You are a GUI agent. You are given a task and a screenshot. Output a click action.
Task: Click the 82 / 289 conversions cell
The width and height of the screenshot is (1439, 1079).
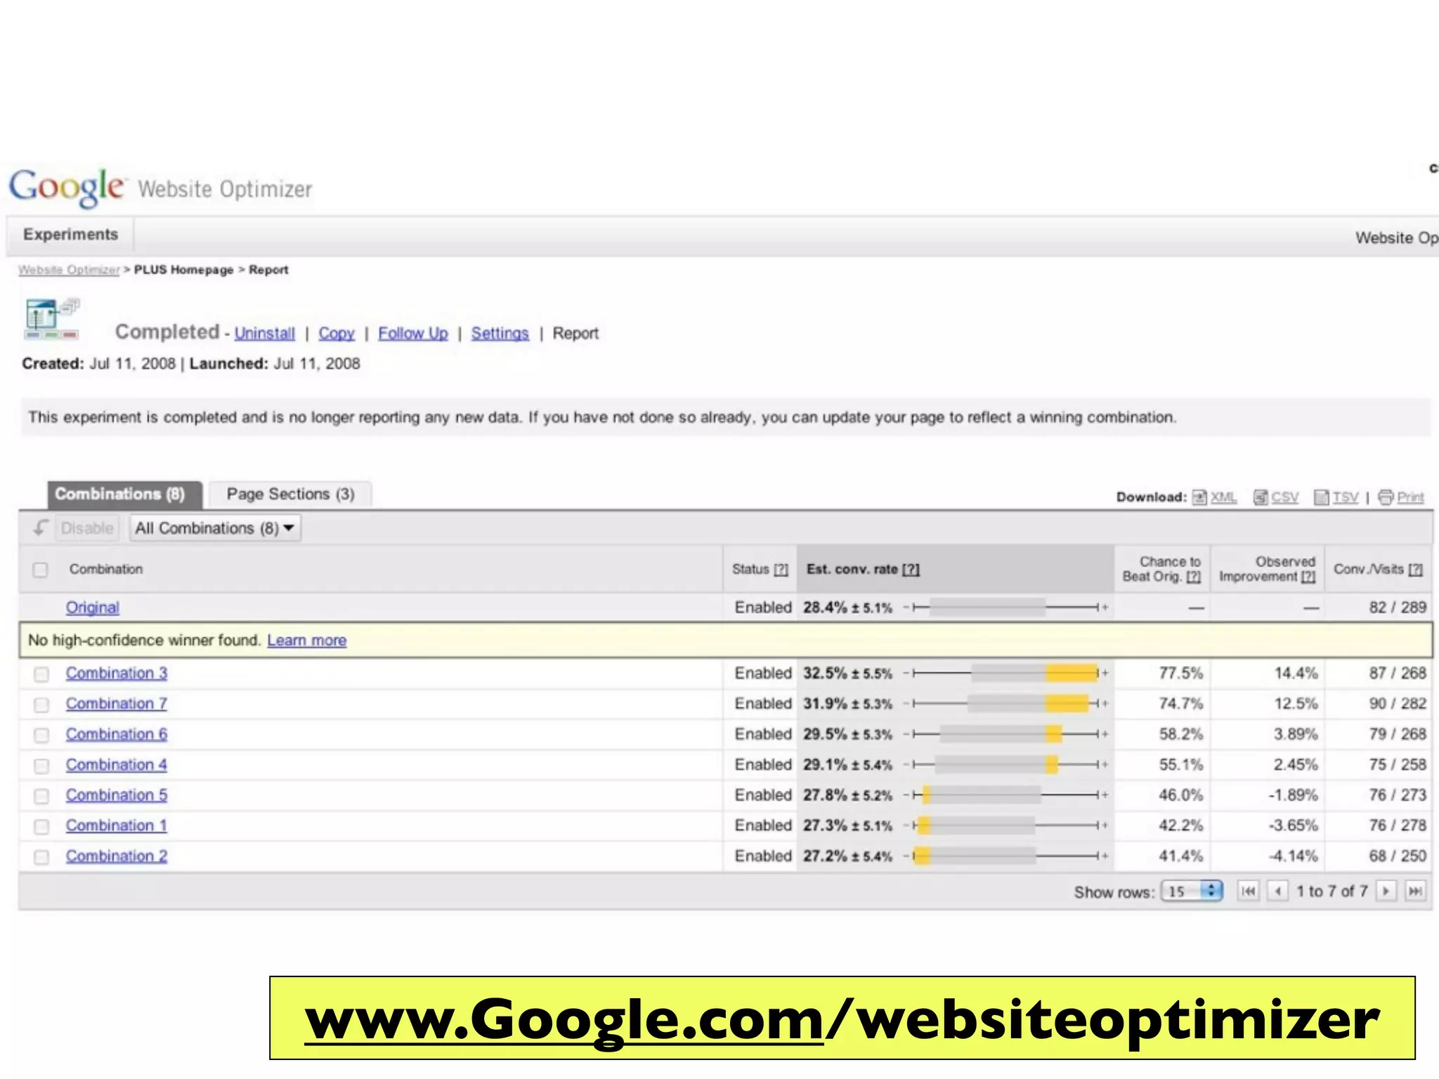coord(1397,607)
